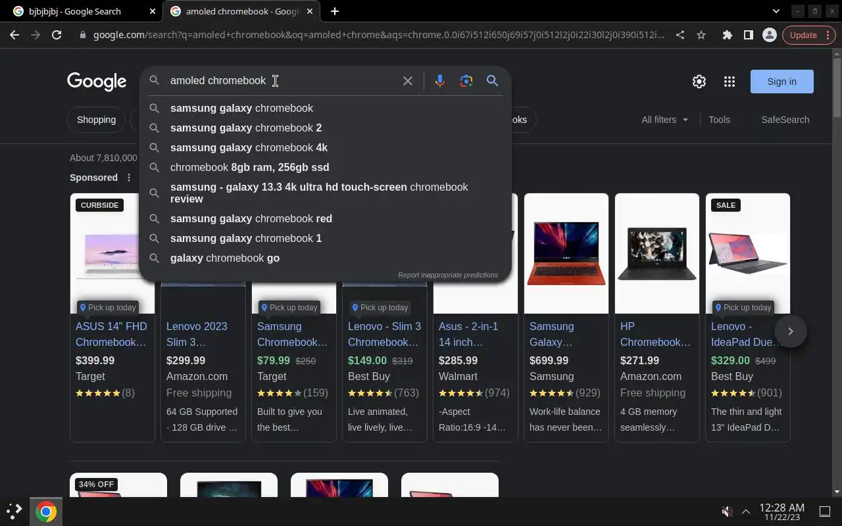Choose suggestion galaxy chromebook go
The width and height of the screenshot is (842, 526).
(325, 258)
